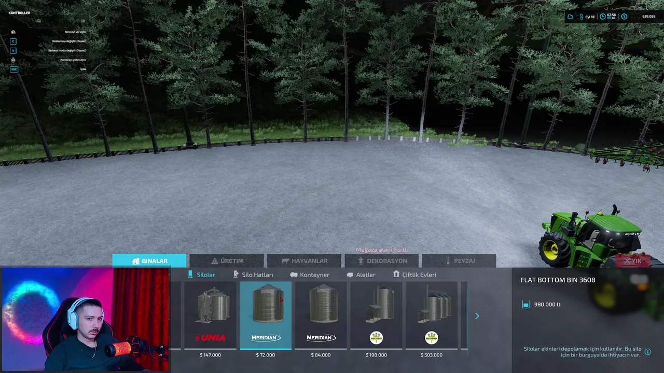Click the 980.000 lt capacity value
The image size is (664, 373).
point(547,305)
